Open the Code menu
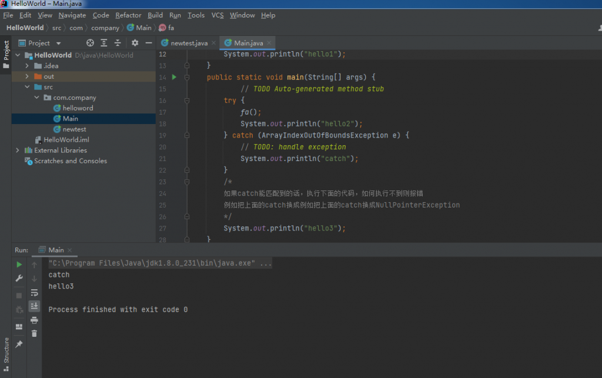This screenshot has height=378, width=602. 101,15
